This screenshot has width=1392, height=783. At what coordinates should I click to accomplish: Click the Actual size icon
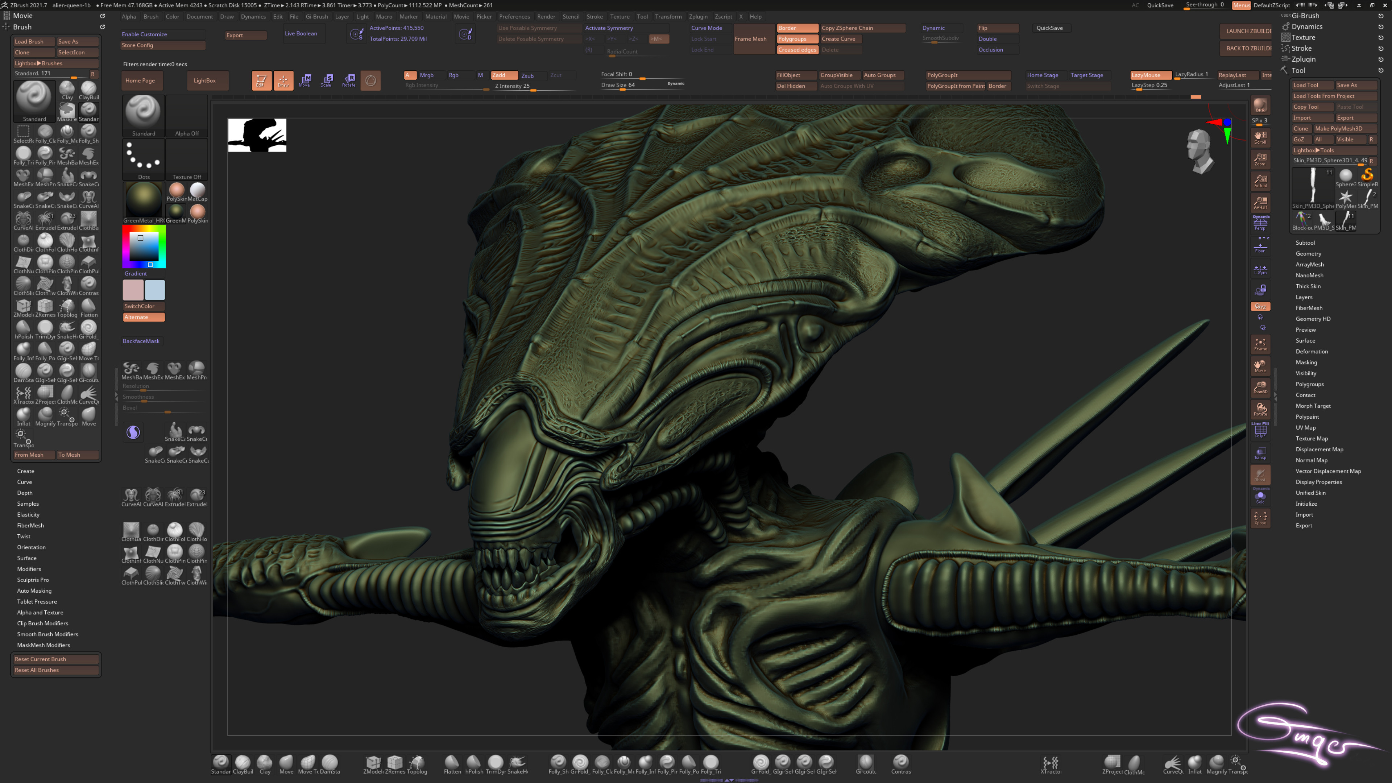tap(1260, 181)
